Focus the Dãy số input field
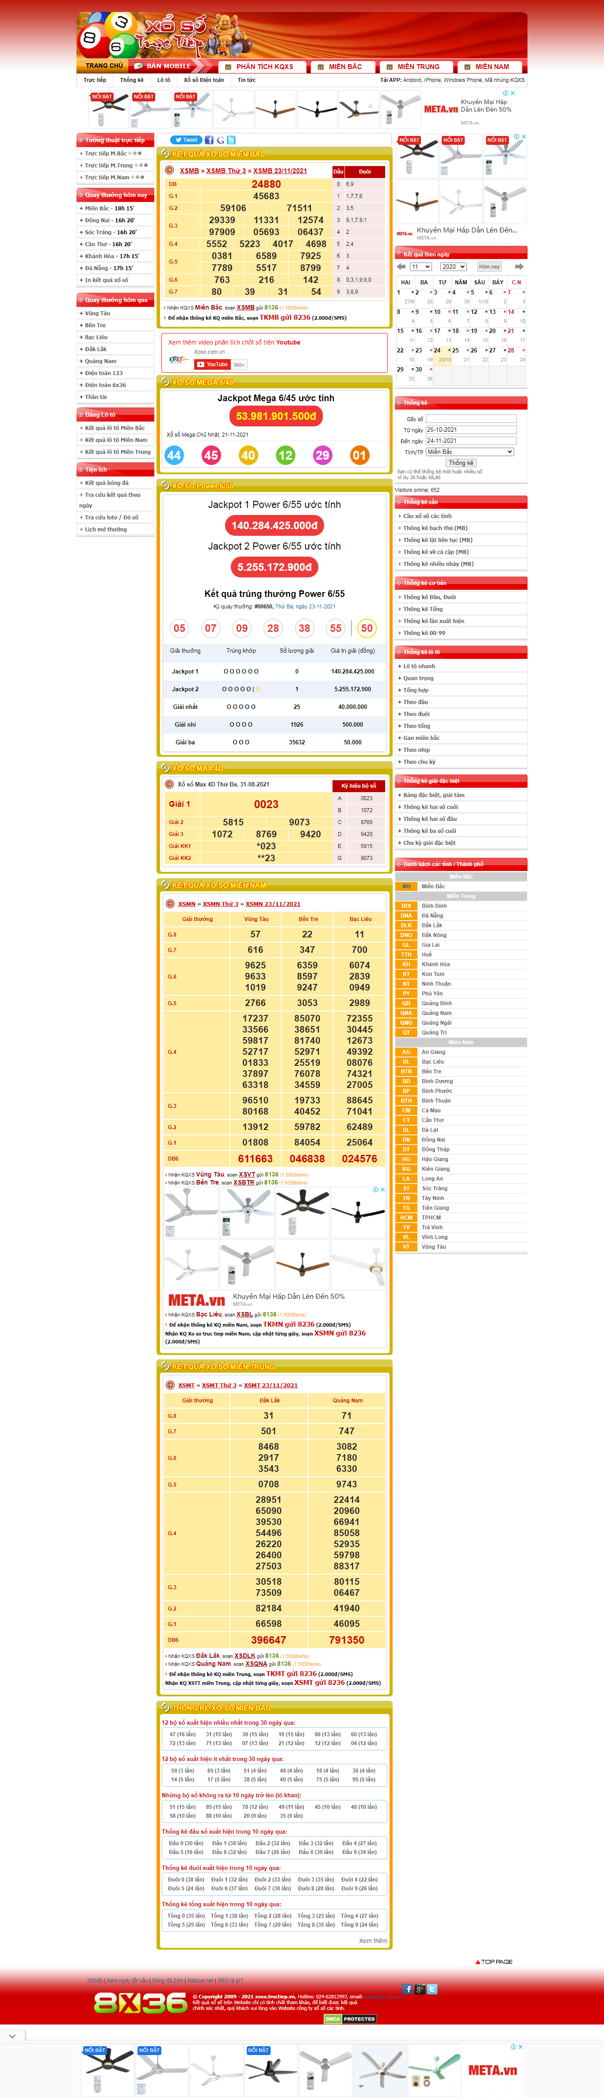This screenshot has height=2098, width=604. coord(471,418)
